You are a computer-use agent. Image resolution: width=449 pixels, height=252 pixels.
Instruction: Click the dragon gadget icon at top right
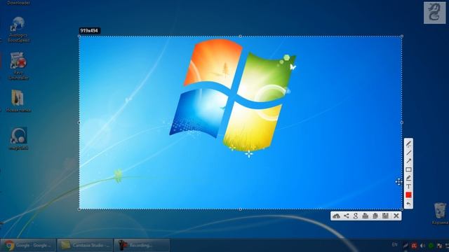(435, 13)
